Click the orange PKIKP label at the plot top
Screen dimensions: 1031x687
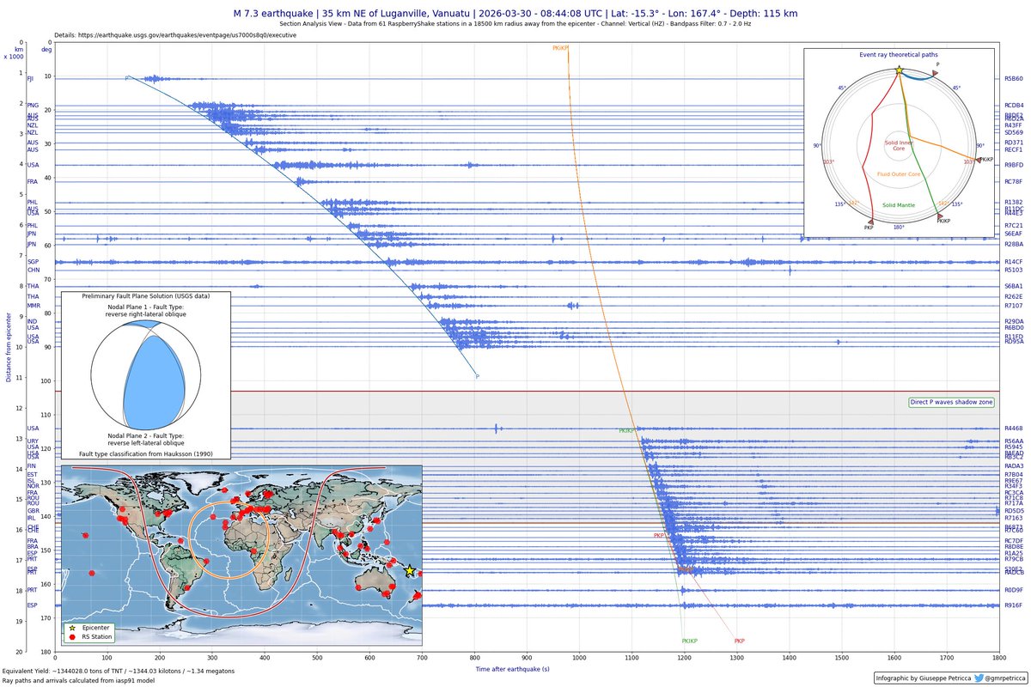pyautogui.click(x=560, y=48)
